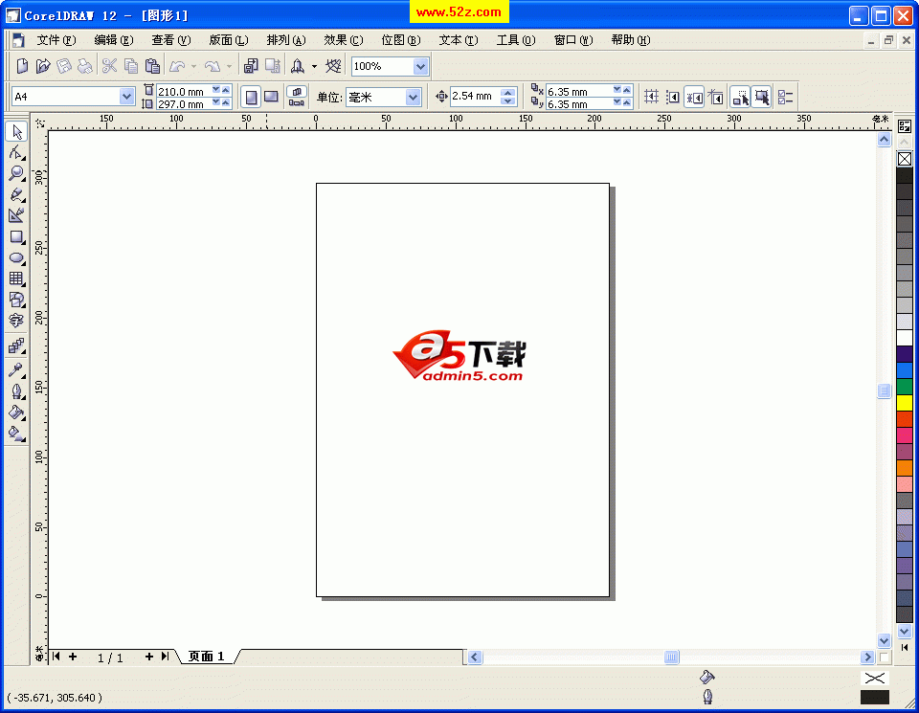Toggle landscape page orientation

271,97
